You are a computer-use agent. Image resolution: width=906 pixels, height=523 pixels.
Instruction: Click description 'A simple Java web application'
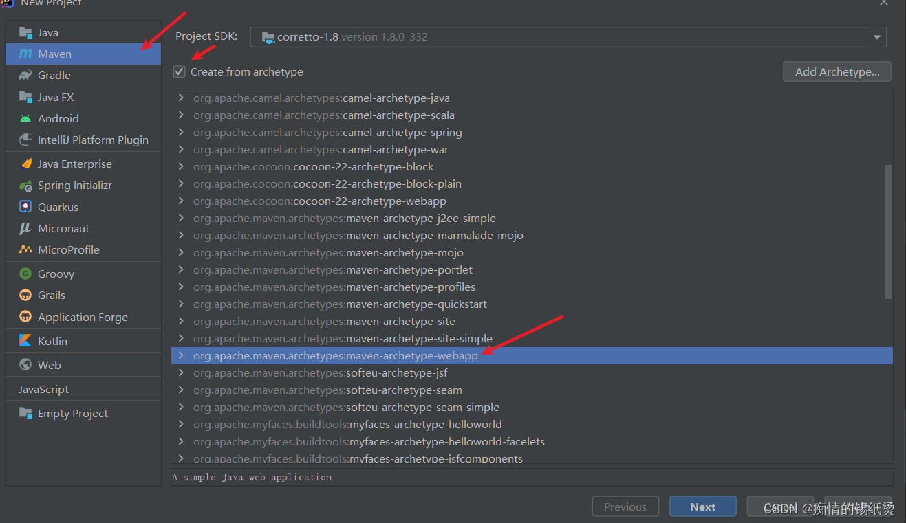tap(252, 477)
